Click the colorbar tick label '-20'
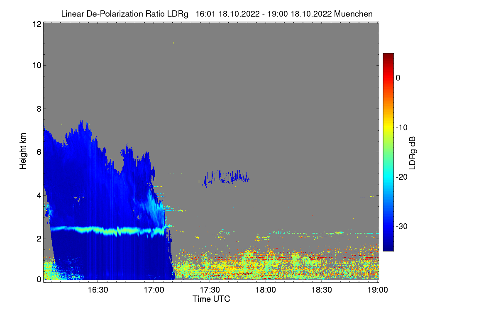 tap(401, 177)
